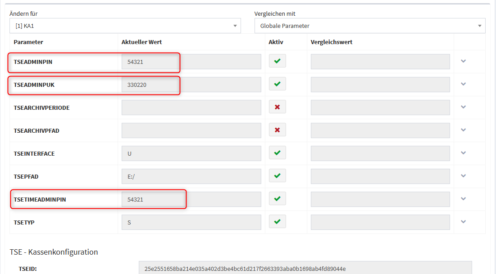Click the TSEADMINPUK value field showing 330220
The width and height of the screenshot is (496, 274).
(x=191, y=85)
